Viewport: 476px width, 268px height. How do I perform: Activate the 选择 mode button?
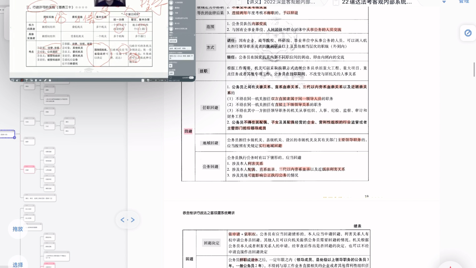coord(18,264)
